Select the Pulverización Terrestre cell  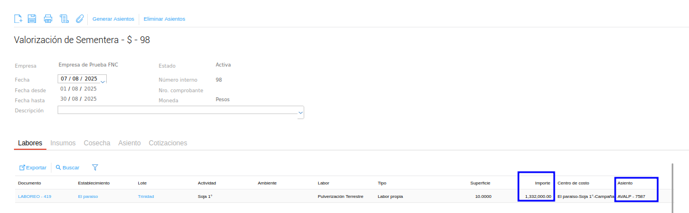[341, 197]
